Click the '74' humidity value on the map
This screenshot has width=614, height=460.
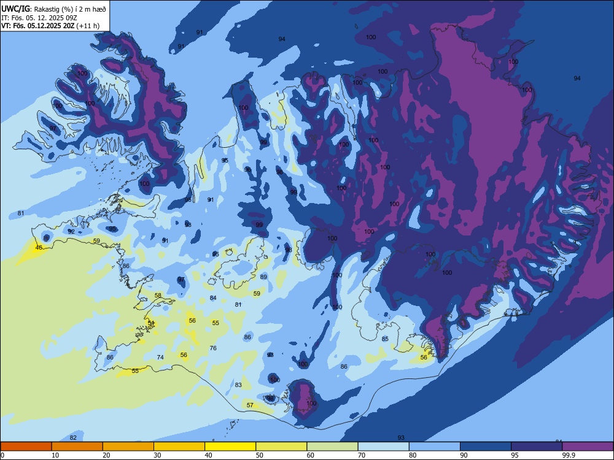pos(160,357)
